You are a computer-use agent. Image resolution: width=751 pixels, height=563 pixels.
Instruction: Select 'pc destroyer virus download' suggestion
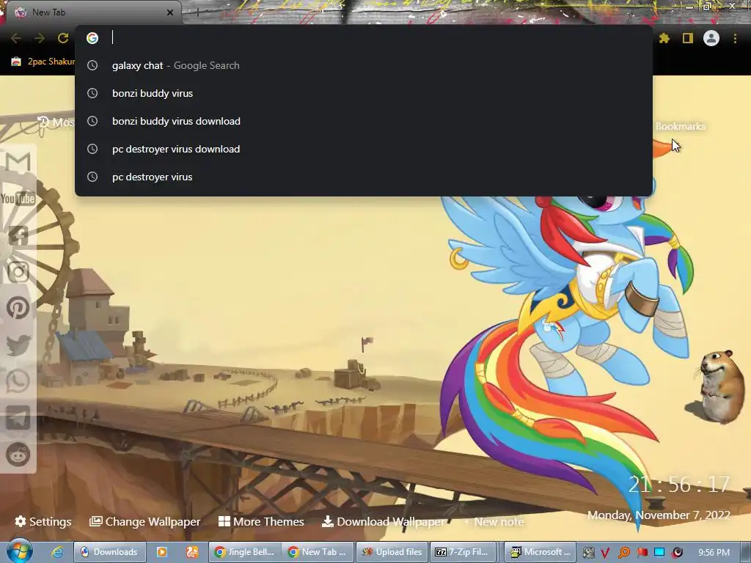(364, 149)
